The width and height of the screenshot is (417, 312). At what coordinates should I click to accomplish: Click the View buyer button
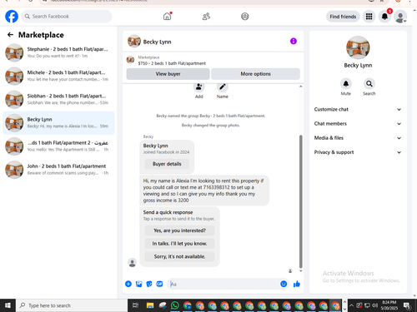click(168, 74)
